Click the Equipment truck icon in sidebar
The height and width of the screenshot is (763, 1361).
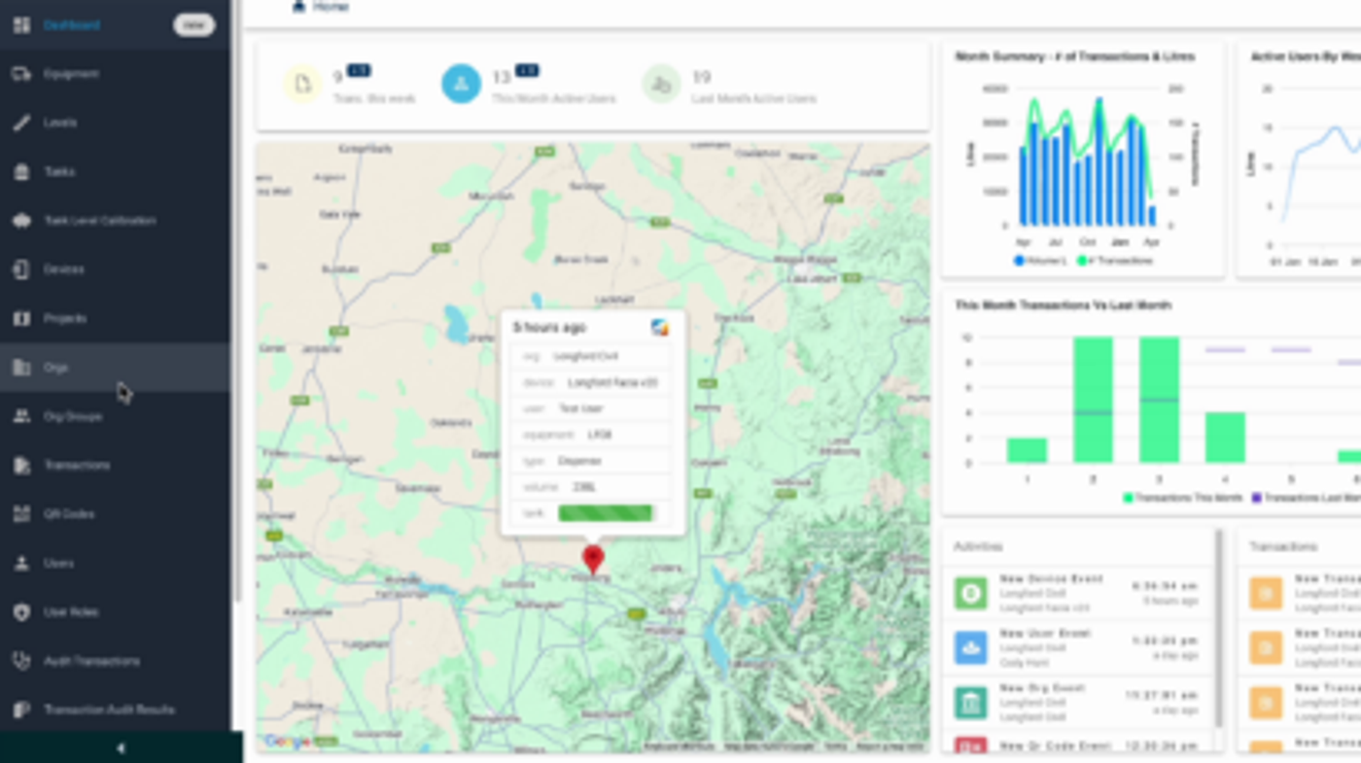pos(20,74)
